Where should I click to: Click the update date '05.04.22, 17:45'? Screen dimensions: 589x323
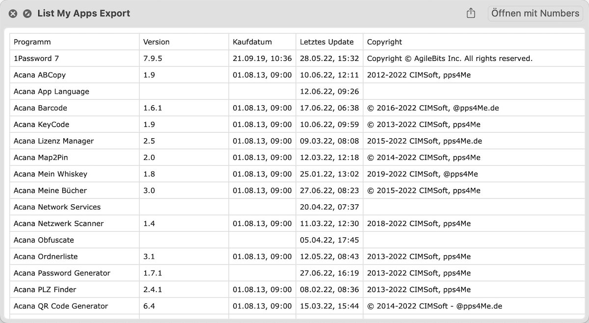tap(329, 240)
